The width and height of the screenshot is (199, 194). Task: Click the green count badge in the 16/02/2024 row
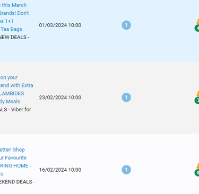[197, 173]
